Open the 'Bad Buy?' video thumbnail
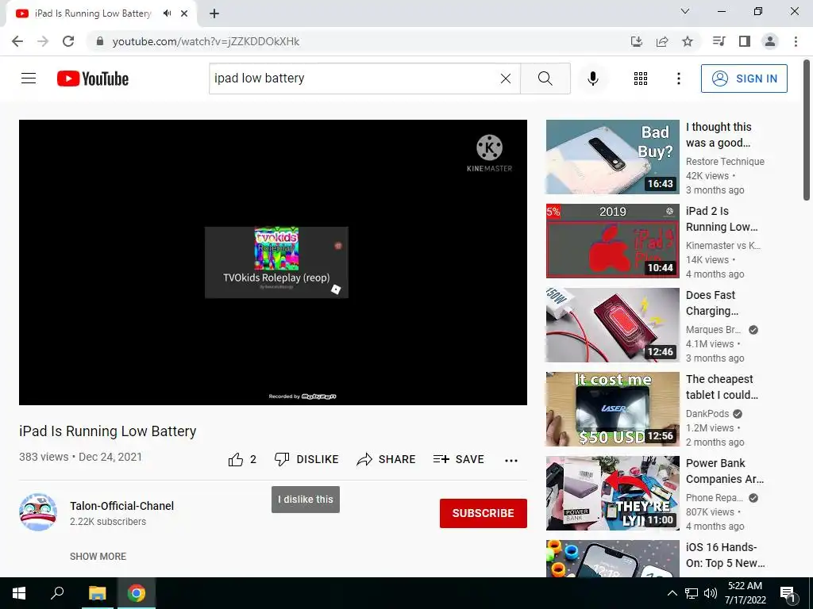 (612, 157)
